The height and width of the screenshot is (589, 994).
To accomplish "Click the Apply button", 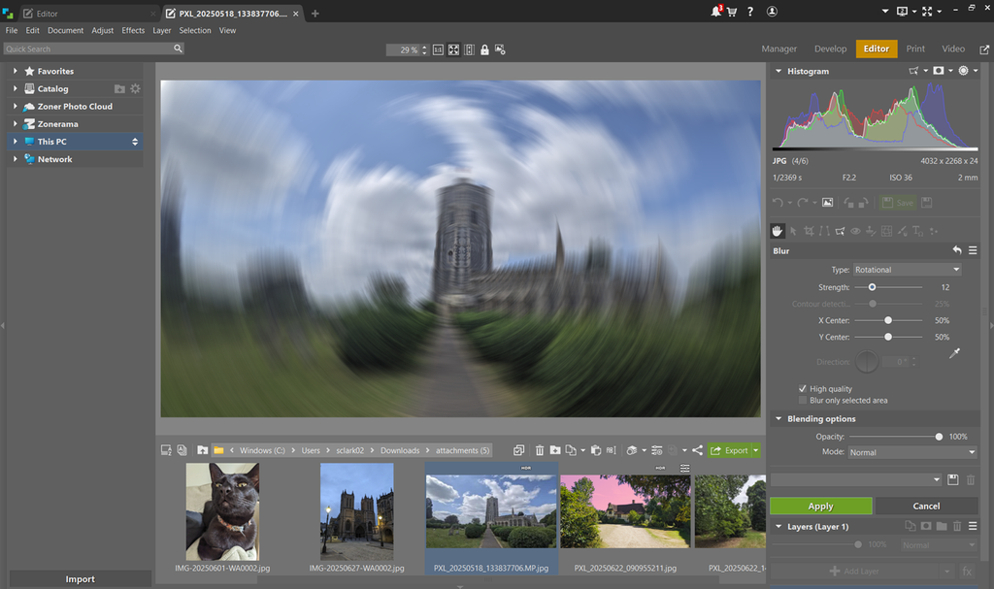I will click(820, 506).
